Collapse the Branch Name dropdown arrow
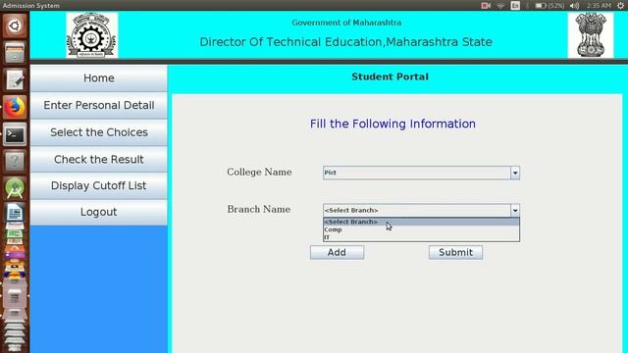 click(x=515, y=210)
